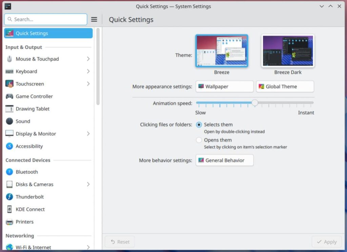Click the System Settings titlebar app icon
Image resolution: width=347 pixels, height=252 pixels.
[8, 6]
